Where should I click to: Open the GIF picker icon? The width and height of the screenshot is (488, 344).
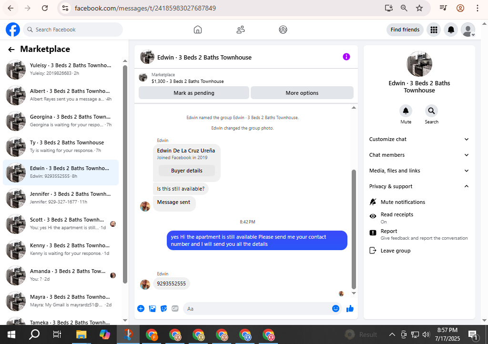(175, 309)
